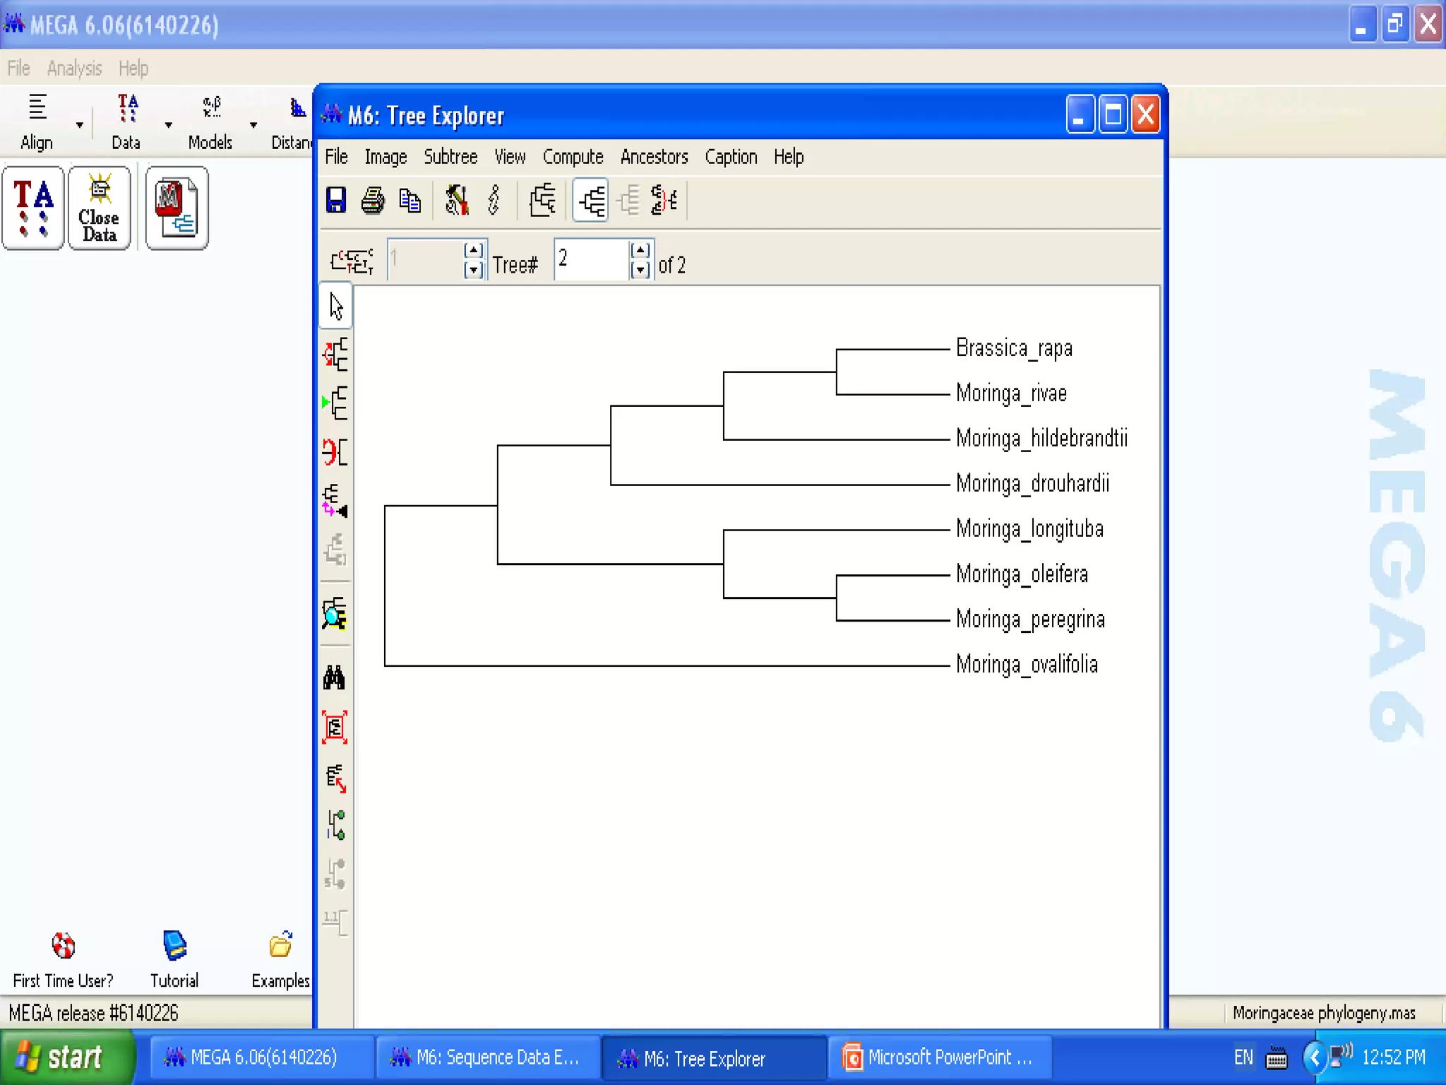1446x1085 pixels.
Task: Open the Caption menu
Action: (x=731, y=157)
